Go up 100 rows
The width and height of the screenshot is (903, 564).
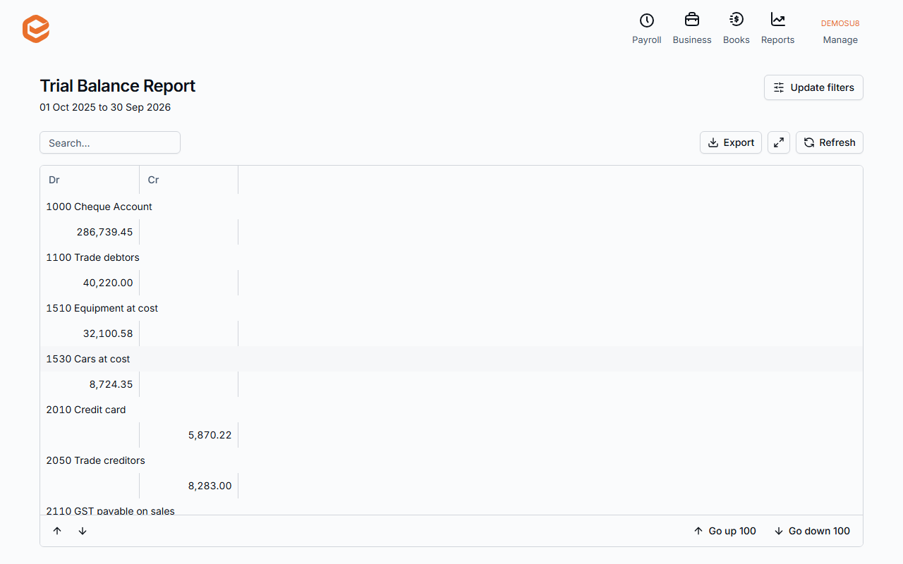pyautogui.click(x=725, y=531)
